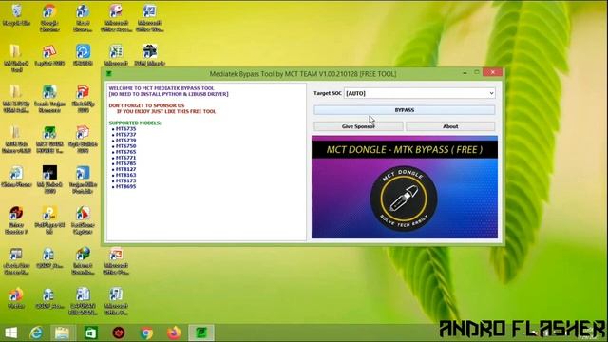The width and height of the screenshot is (608, 342).
Task: Select the LayOut 2020 desktop shortcut
Action: coord(49,55)
